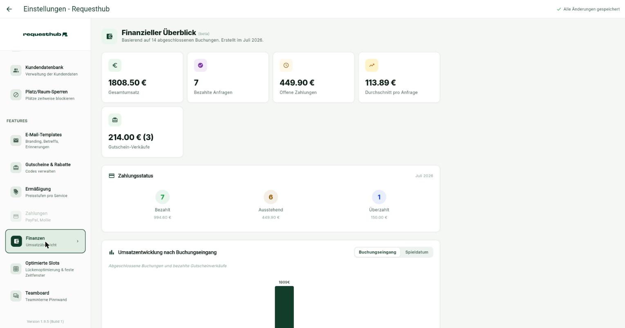Click the Gesamtumsatz 1808.50 € card
This screenshot has height=328, width=625.
point(142,77)
